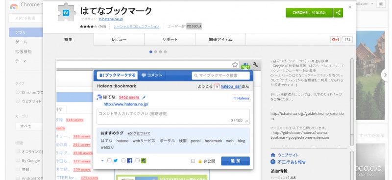
Task: Select the first carousel dot indicator
Action: (x=151, y=52)
